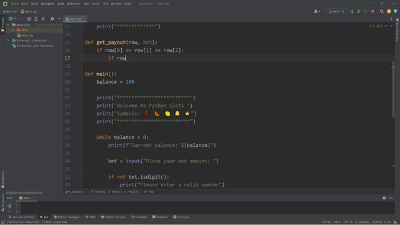Open the Run menu
The height and width of the screenshot is (225, 400).
point(86,4)
